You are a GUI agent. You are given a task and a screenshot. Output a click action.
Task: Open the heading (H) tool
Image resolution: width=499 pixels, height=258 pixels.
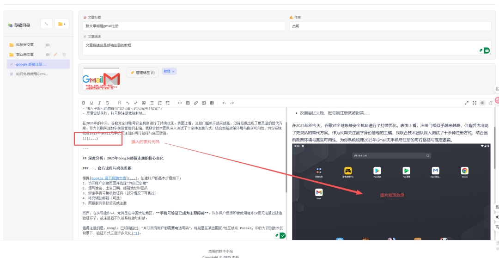120,103
